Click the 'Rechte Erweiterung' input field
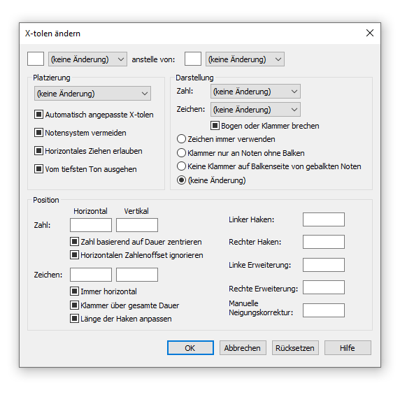414x397 pixels. coord(324,287)
